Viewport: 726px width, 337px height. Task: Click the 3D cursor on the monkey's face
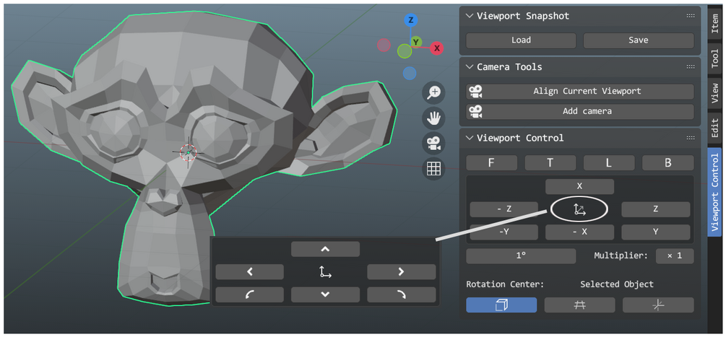pos(188,152)
